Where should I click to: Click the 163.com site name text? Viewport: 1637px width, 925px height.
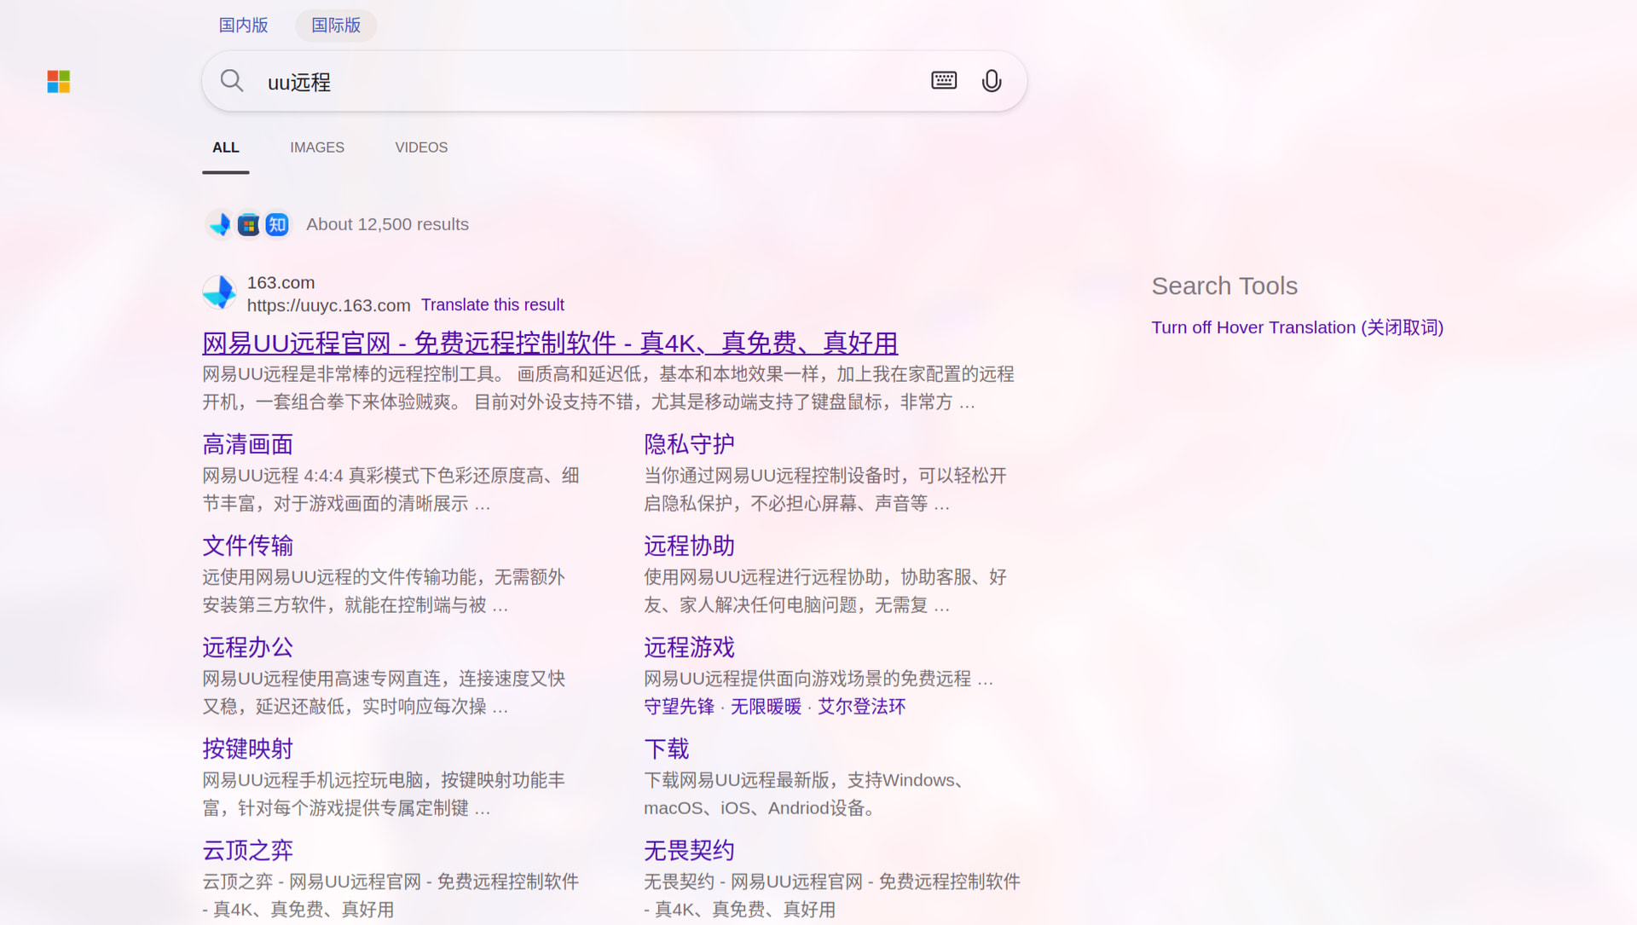point(281,282)
